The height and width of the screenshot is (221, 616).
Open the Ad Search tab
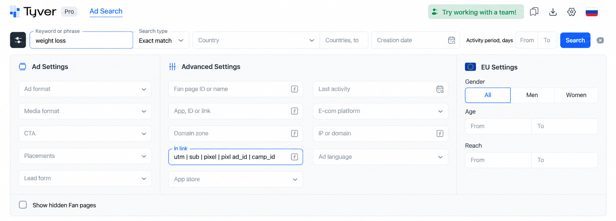click(x=106, y=11)
